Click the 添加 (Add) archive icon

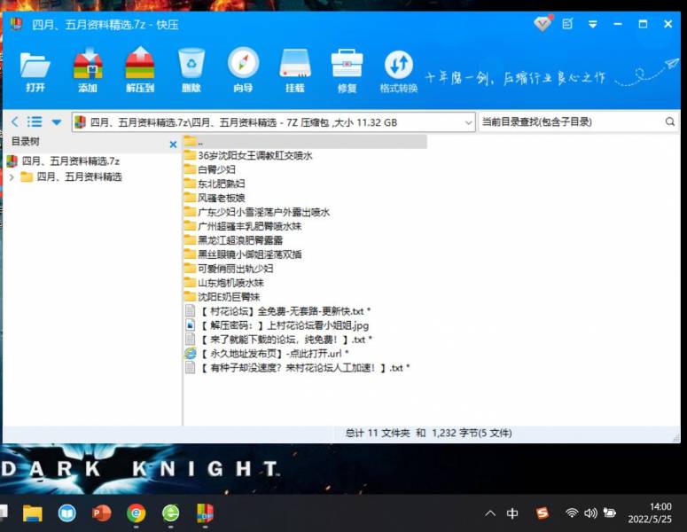coord(88,71)
